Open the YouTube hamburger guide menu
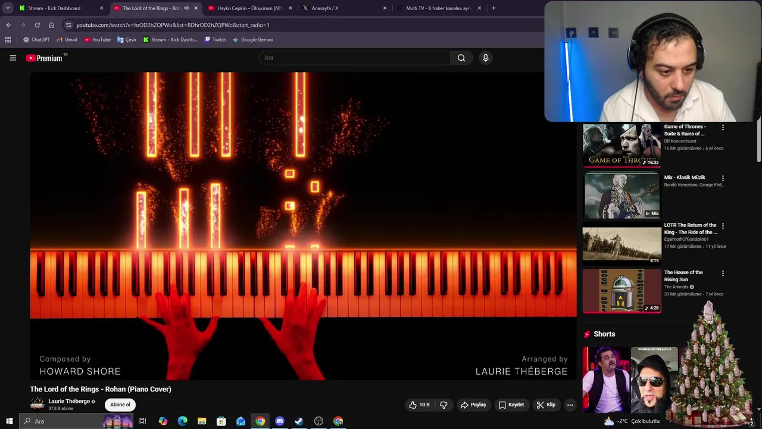The image size is (762, 429). click(x=13, y=58)
